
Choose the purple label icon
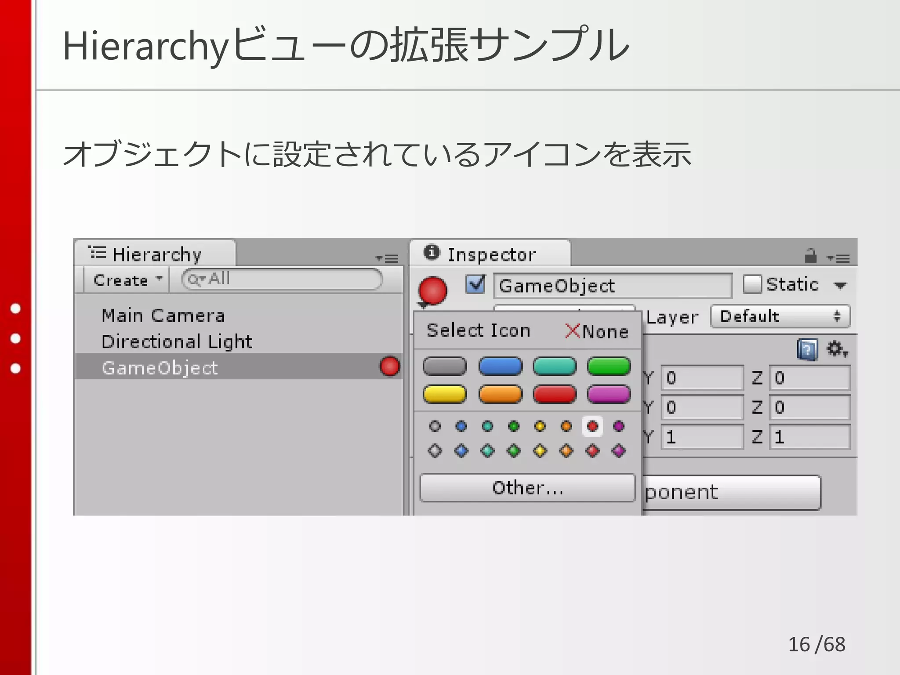coord(609,394)
